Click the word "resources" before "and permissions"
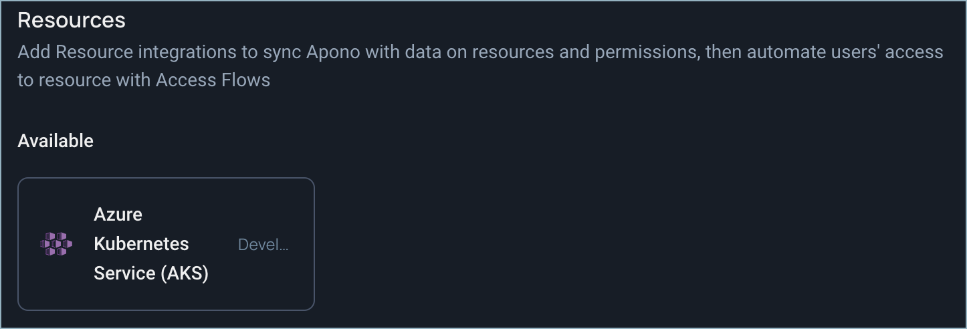 pyautogui.click(x=513, y=52)
